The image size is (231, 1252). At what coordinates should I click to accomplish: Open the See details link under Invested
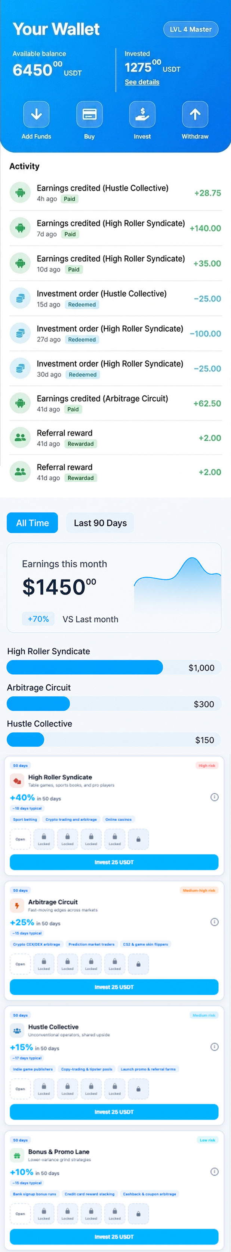(142, 82)
